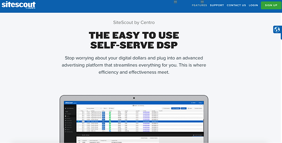Click the "SiteScout by Centro" subtitle text
The image size is (282, 143).
[134, 22]
